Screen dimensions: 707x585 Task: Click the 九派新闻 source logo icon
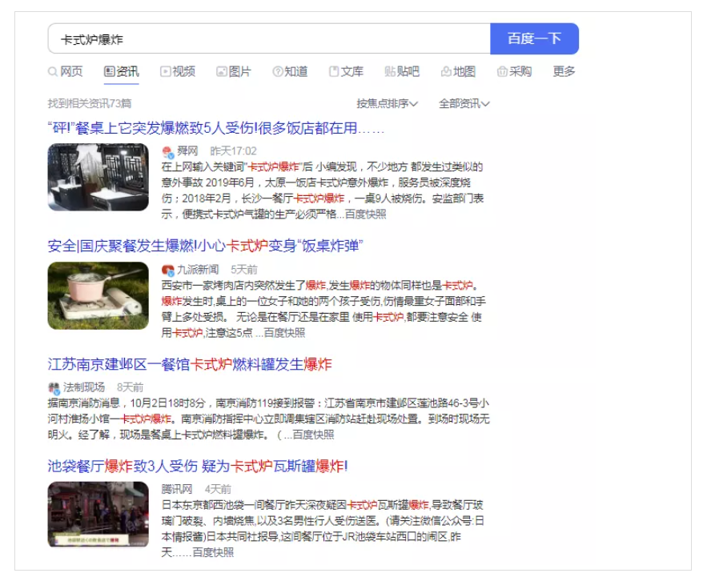[x=167, y=270]
